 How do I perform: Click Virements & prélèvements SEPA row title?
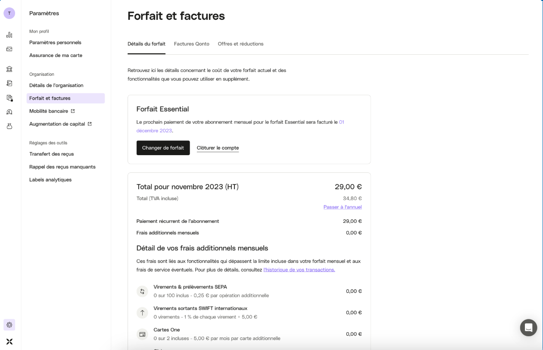190,287
